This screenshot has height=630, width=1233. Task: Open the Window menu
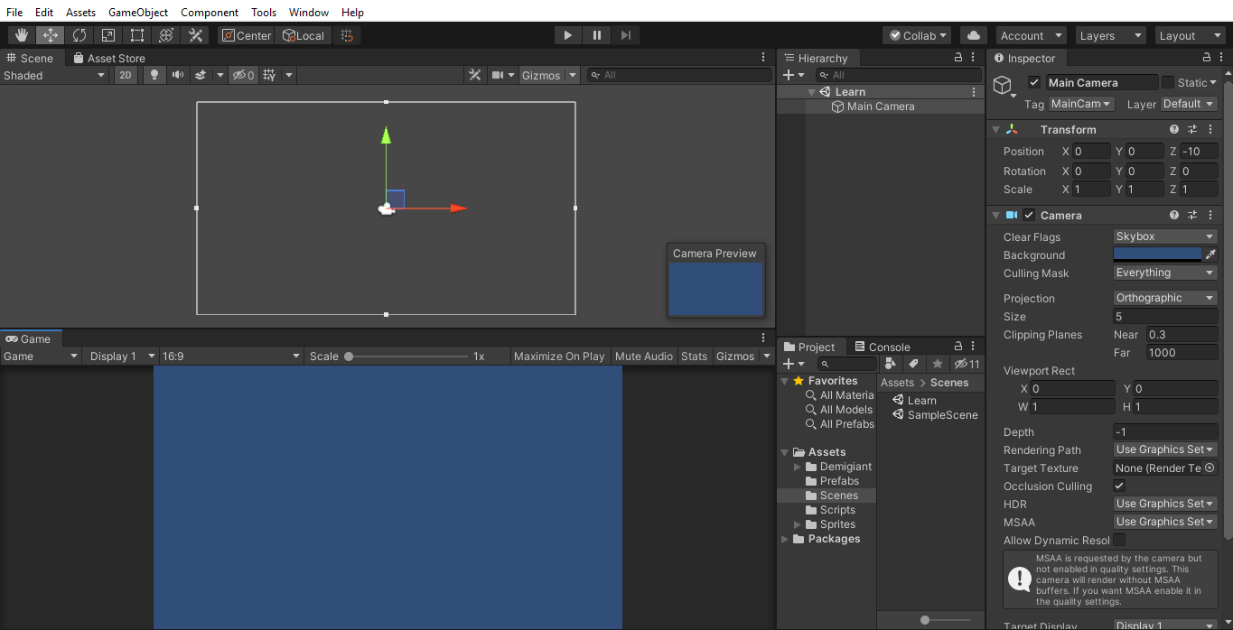click(309, 12)
